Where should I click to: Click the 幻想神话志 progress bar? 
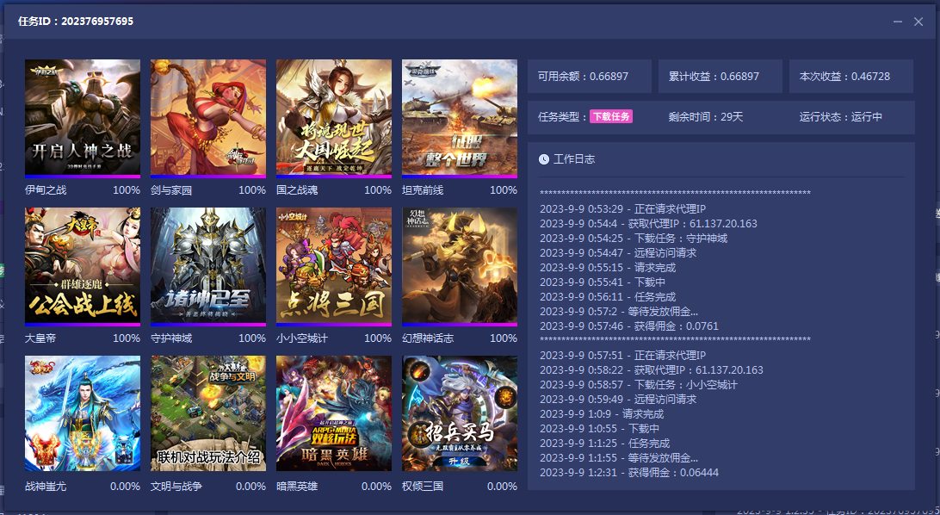[x=460, y=325]
